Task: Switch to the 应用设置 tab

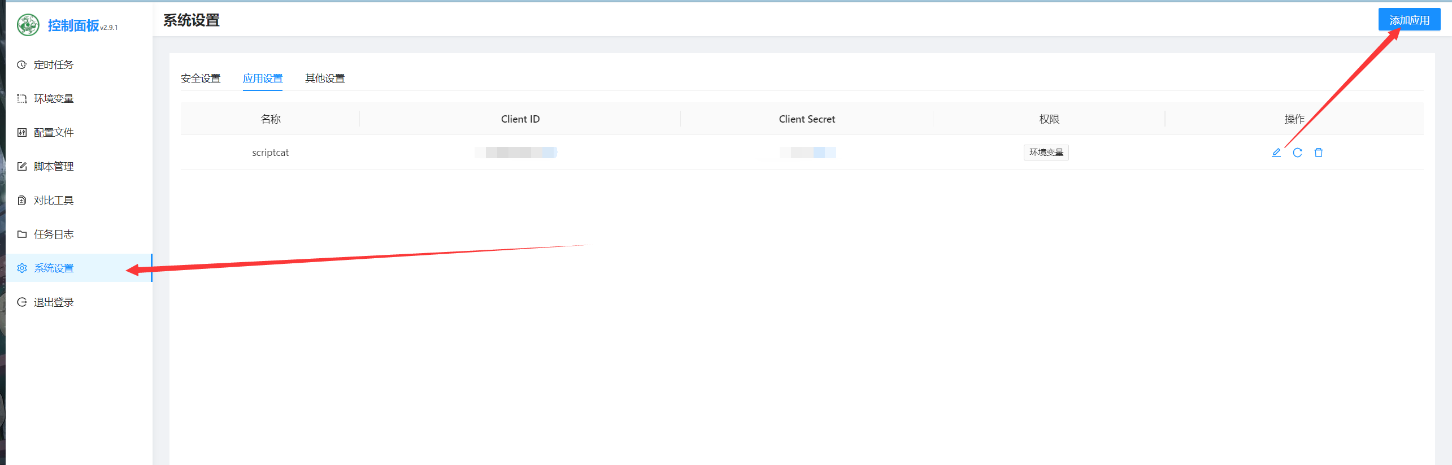Action: pyautogui.click(x=263, y=79)
